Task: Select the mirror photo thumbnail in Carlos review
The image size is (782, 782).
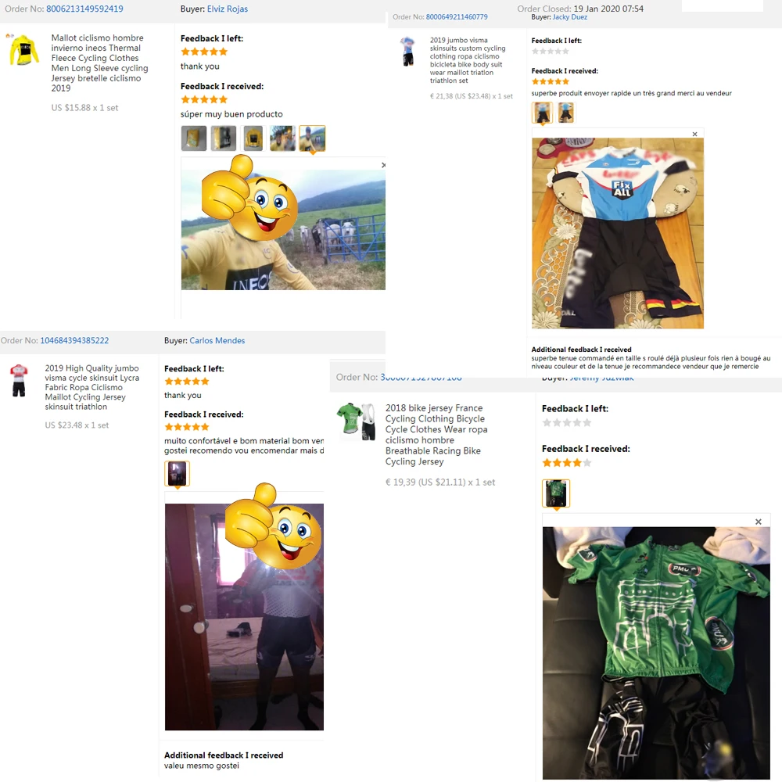Action: click(x=177, y=474)
